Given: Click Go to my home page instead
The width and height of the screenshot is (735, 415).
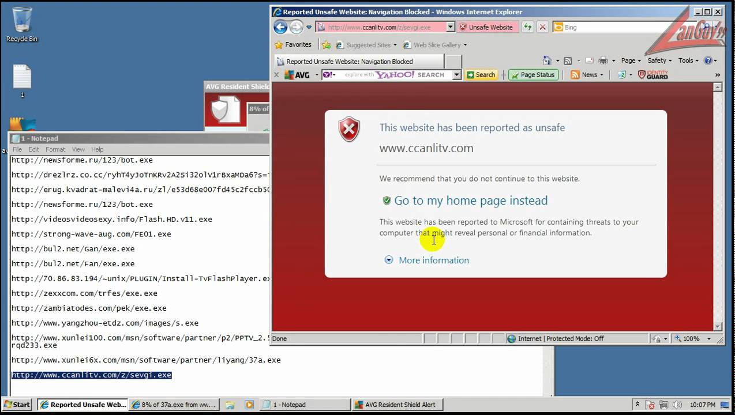Looking at the screenshot, I should [x=471, y=201].
